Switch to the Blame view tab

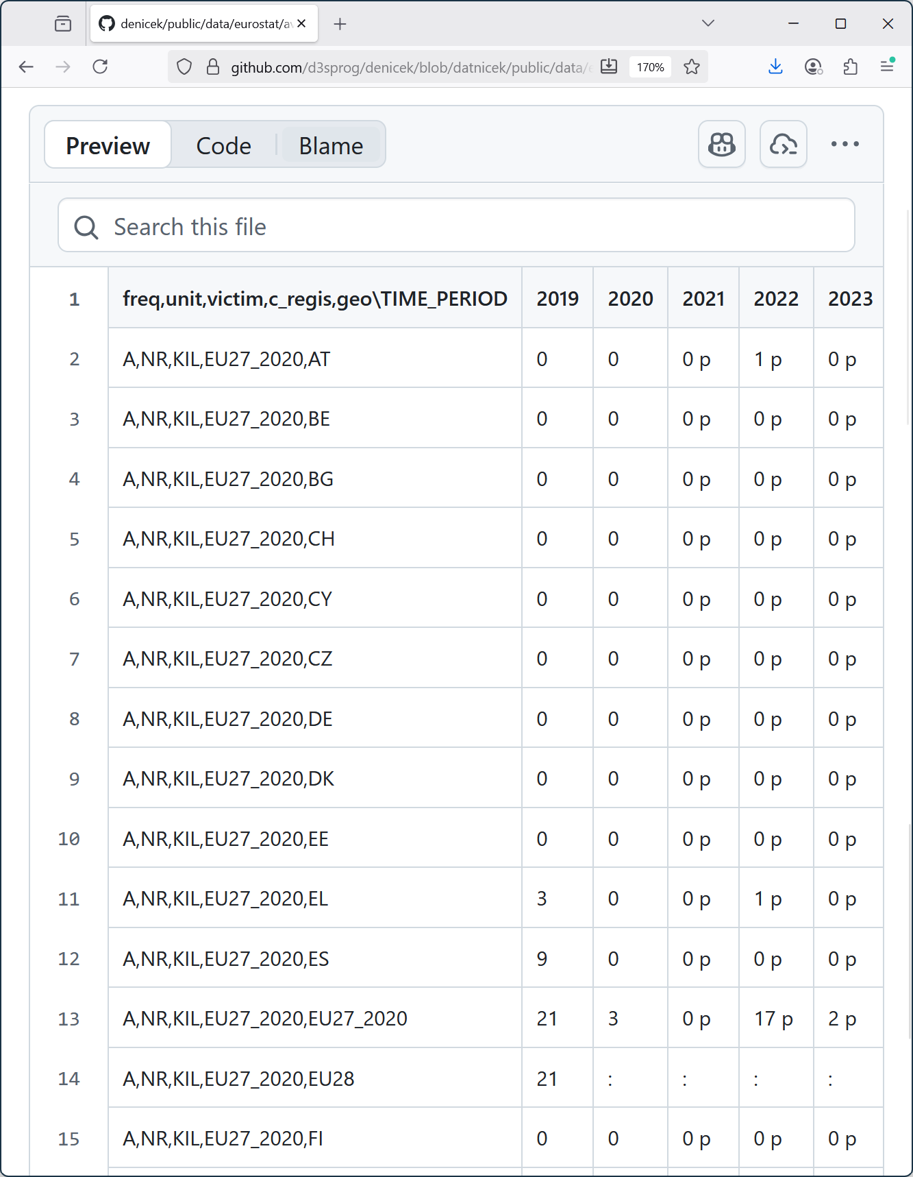click(331, 145)
